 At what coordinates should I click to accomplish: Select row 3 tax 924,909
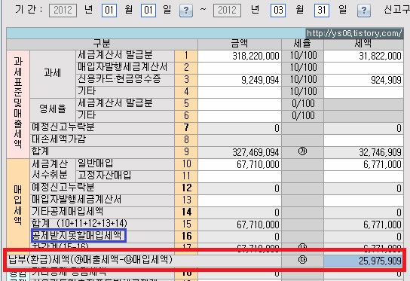[363, 80]
